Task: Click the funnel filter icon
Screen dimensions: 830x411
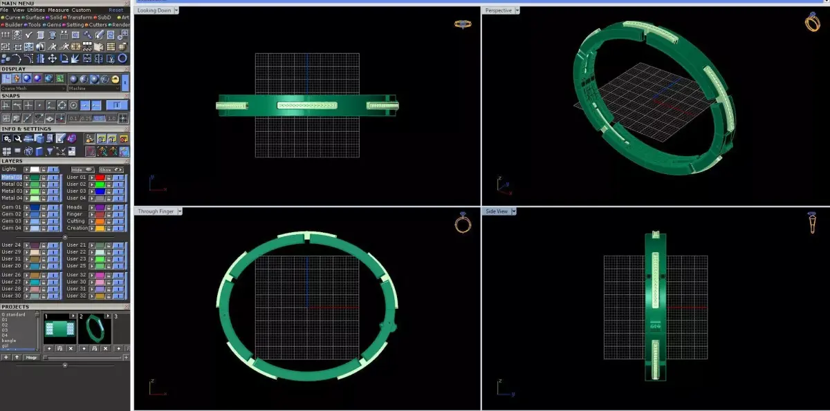Action: coord(49,151)
